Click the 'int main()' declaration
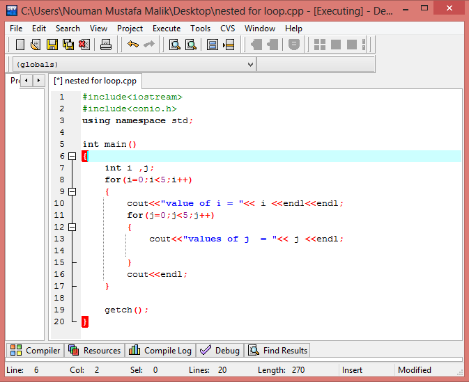 [109, 144]
